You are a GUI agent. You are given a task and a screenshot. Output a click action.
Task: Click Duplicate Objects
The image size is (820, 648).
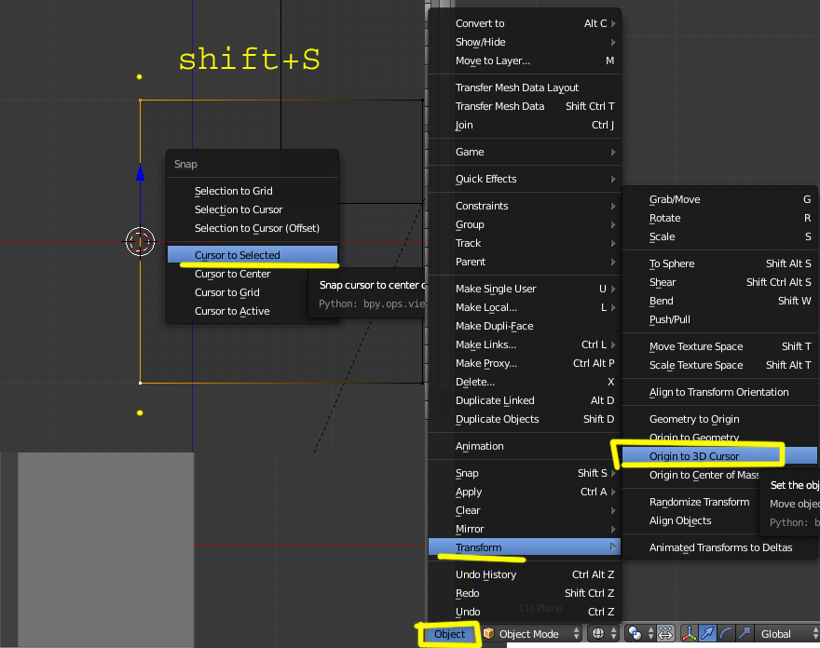point(525,419)
